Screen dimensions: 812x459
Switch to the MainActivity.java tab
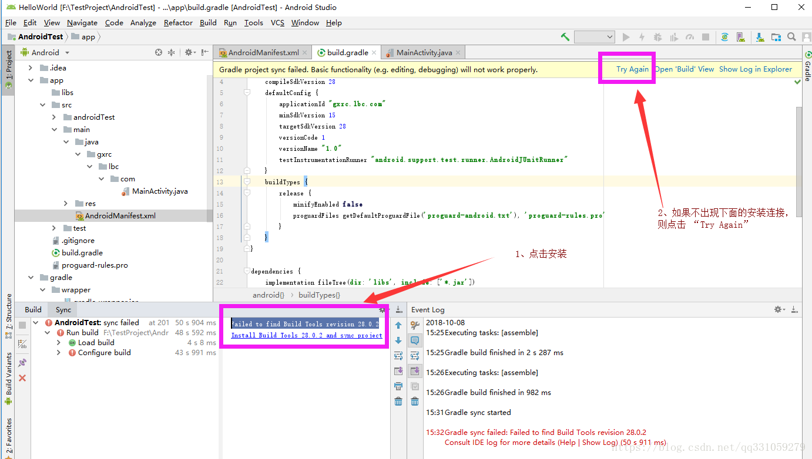(x=424, y=52)
